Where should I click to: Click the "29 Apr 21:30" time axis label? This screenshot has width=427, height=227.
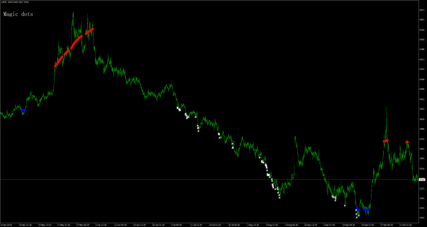coord(25,225)
